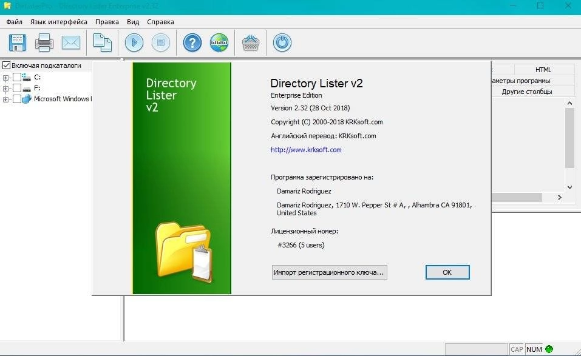Image resolution: width=581 pixels, height=356 pixels.
Task: Expand the F: drive tree node
Action: click(x=5, y=89)
